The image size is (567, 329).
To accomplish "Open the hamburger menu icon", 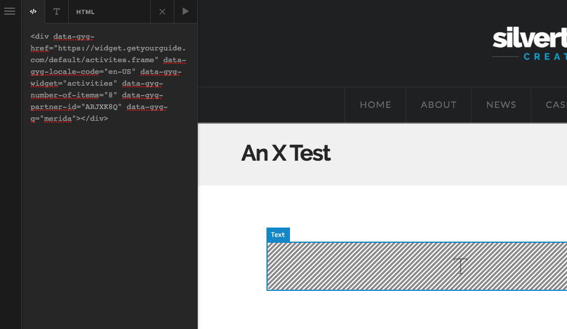I will (10, 12).
